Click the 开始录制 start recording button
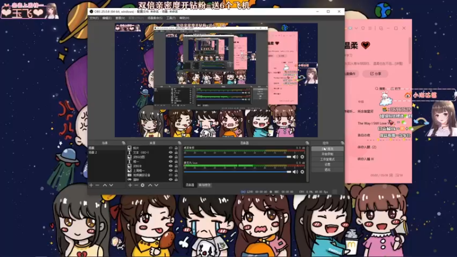Viewport: 457px width, 257px height. click(327, 154)
